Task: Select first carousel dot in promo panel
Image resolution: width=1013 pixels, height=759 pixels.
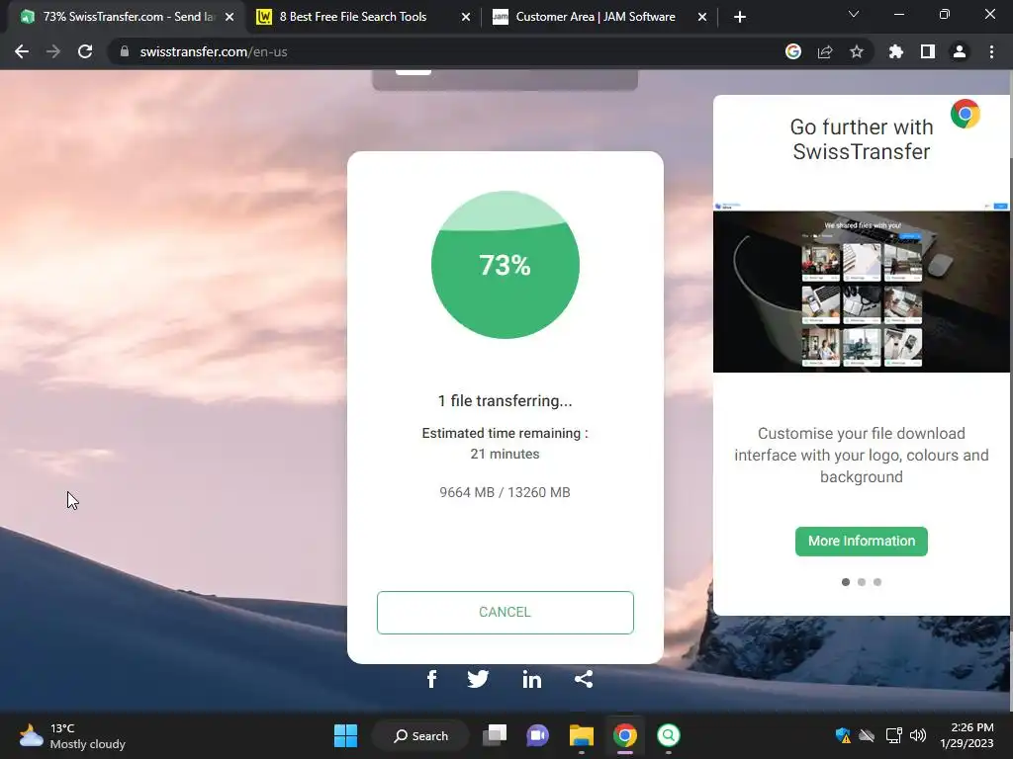Action: tap(846, 582)
